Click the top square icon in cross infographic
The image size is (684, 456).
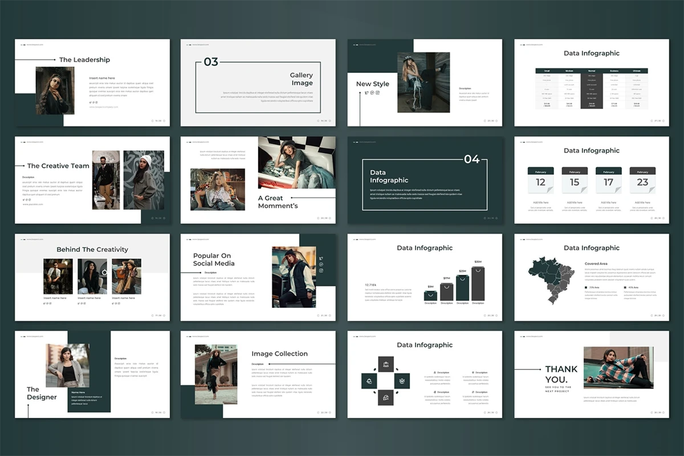coord(386,365)
